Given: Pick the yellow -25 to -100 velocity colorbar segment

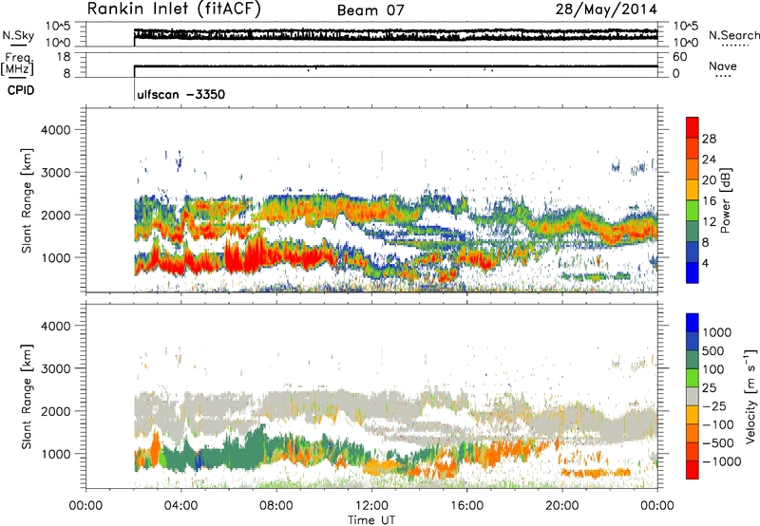Looking at the screenshot, I should pos(693,415).
